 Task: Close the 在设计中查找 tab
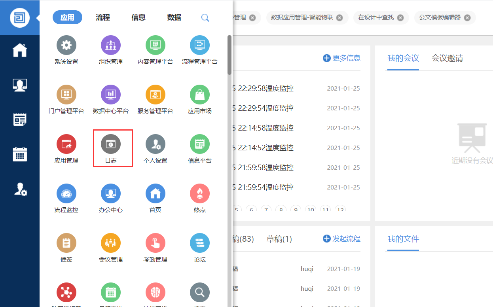(400, 18)
